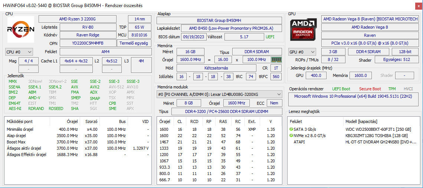Click the GPU memory 3 GB field

click(333, 52)
